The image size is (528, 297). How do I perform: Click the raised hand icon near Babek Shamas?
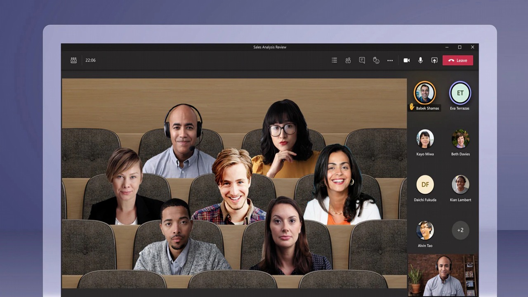click(x=411, y=107)
